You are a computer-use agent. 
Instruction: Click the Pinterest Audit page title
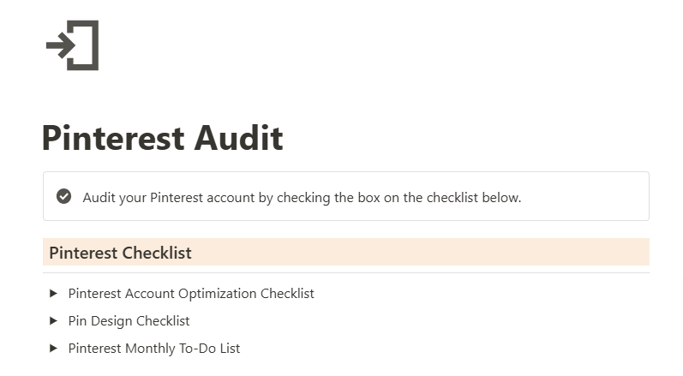coord(163,138)
